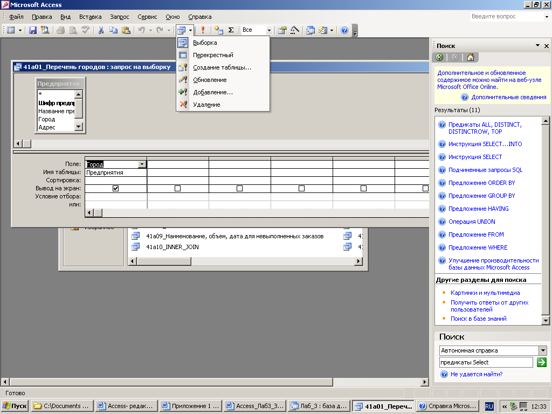Open Microsoft Access Help question icon
The width and height of the screenshot is (552, 414).
344,30
